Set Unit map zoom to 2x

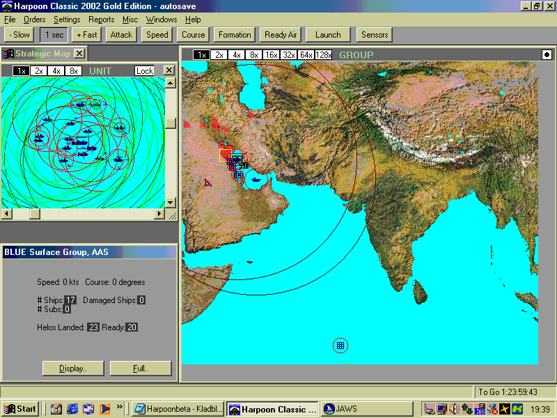(39, 71)
